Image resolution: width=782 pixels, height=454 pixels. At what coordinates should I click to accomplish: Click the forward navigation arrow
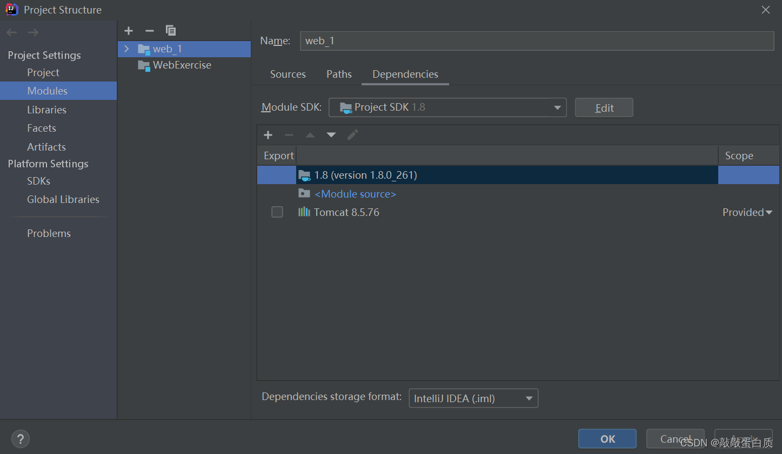[33, 32]
